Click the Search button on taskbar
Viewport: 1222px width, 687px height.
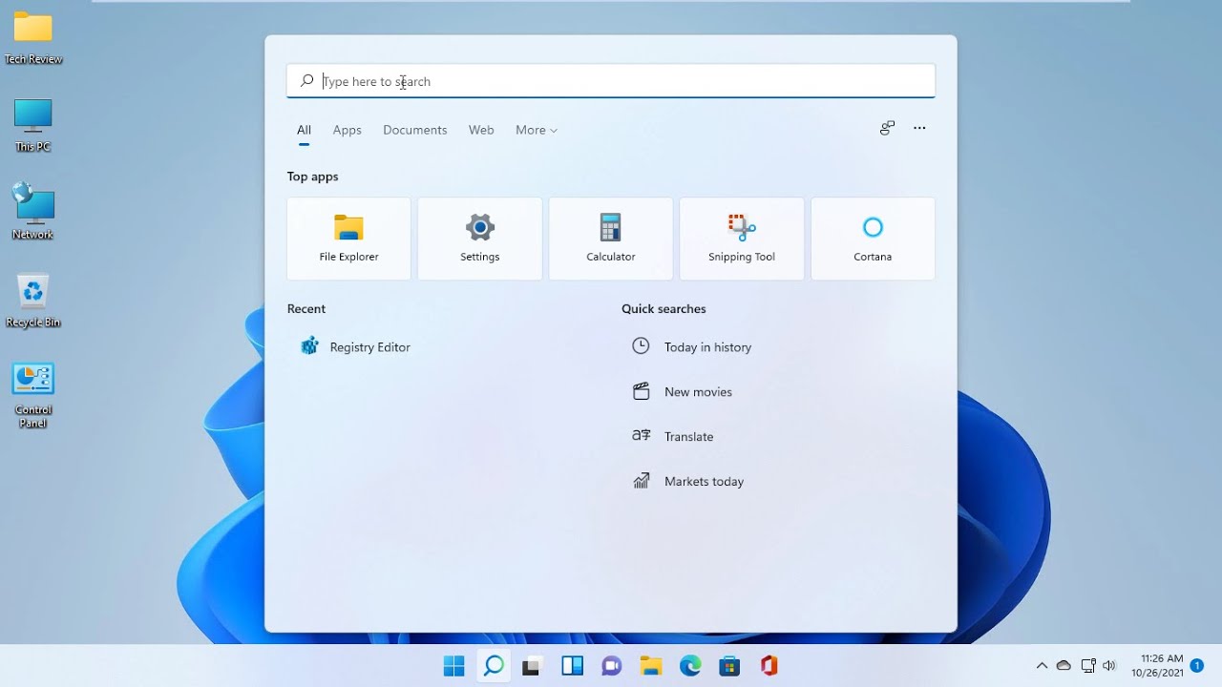pos(494,666)
